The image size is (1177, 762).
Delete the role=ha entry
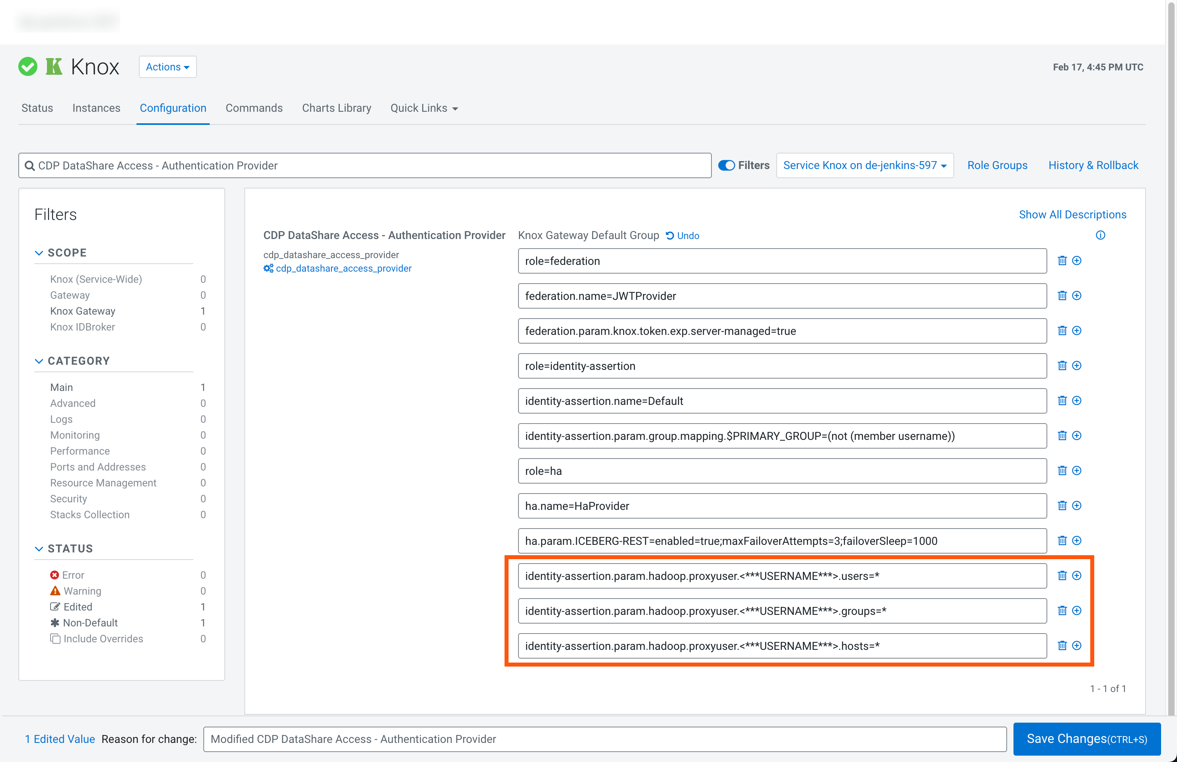[1062, 470]
